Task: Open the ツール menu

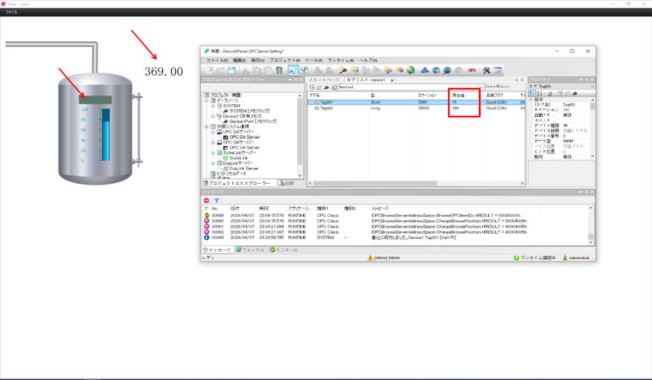Action: [x=313, y=60]
